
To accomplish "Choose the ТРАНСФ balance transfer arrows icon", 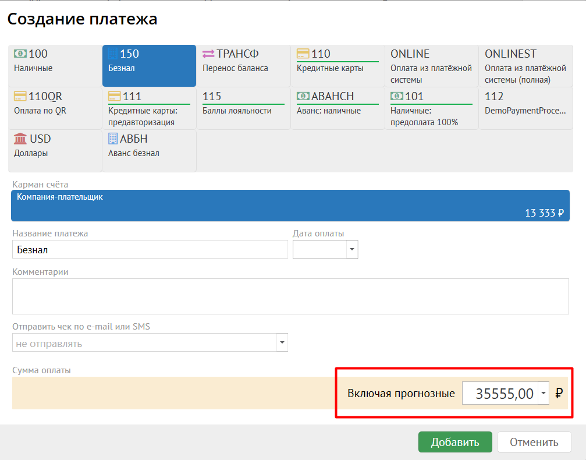I will (x=208, y=54).
